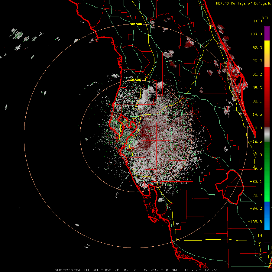272x272 pixels.
Task: Click the 92.3 velocity scale value
Action: click(257, 47)
